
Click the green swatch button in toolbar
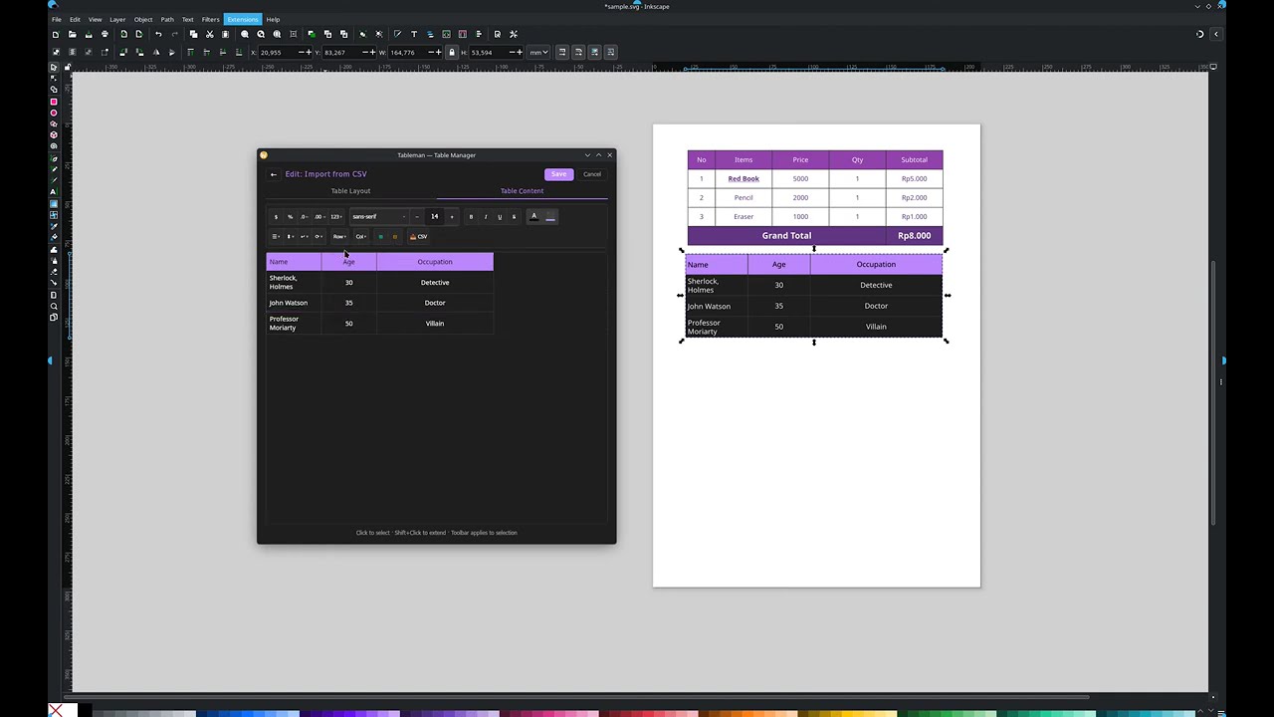tap(380, 236)
